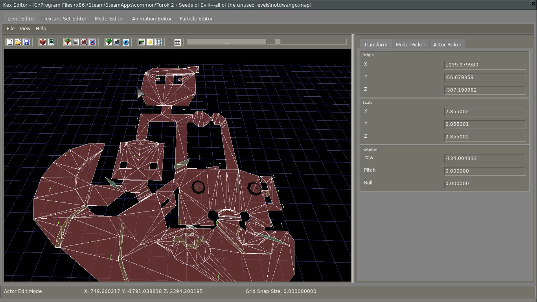The width and height of the screenshot is (537, 302).
Task: Click the Rotation Yaw input field
Action: coord(485,158)
